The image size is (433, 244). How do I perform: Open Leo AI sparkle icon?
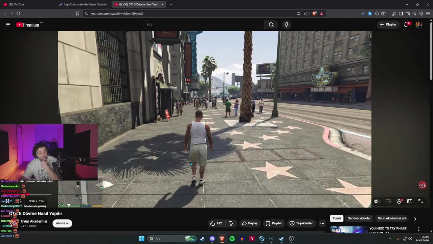[414, 14]
